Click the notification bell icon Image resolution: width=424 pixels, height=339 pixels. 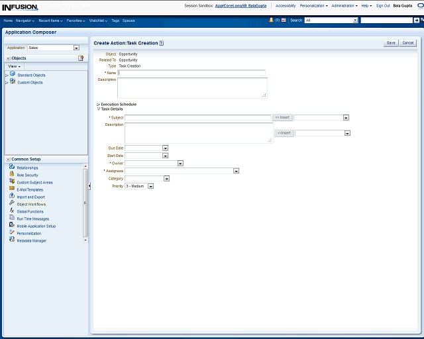(x=271, y=21)
